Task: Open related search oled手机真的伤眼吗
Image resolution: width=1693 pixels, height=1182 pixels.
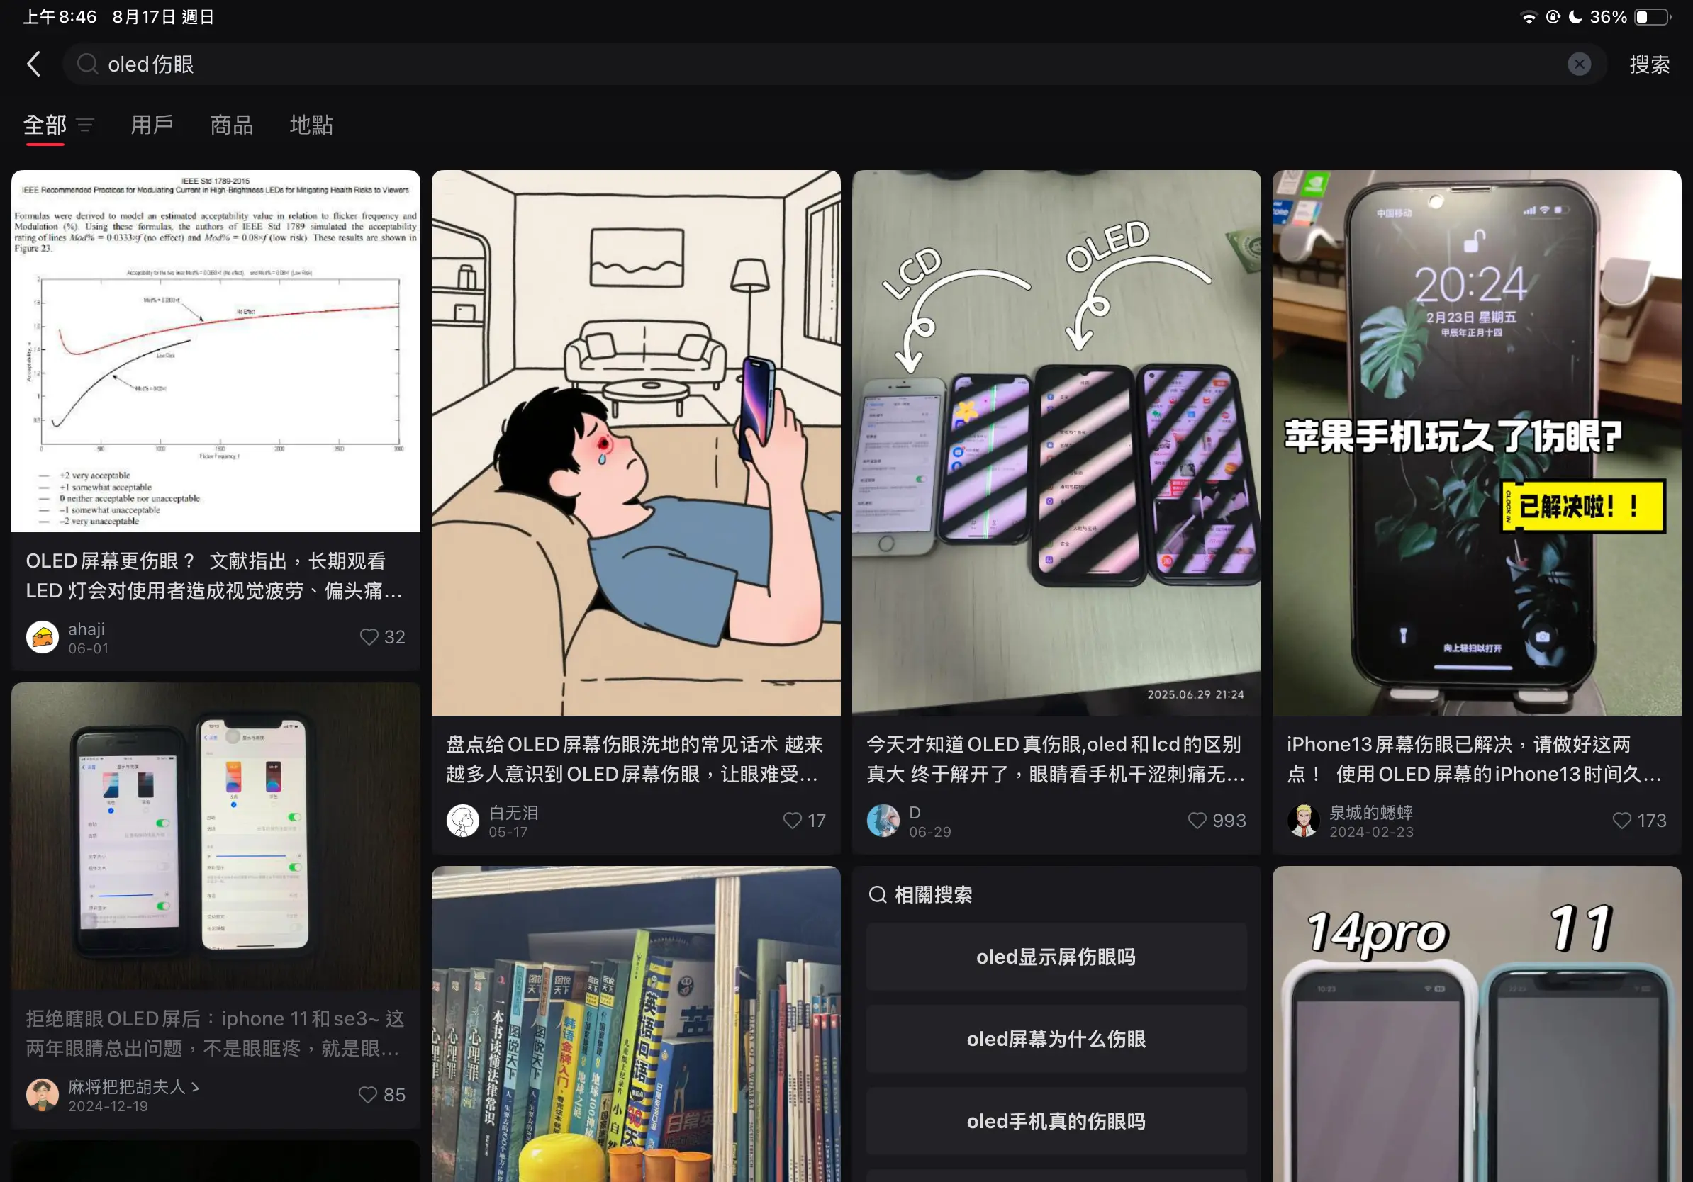Action: 1056,1122
